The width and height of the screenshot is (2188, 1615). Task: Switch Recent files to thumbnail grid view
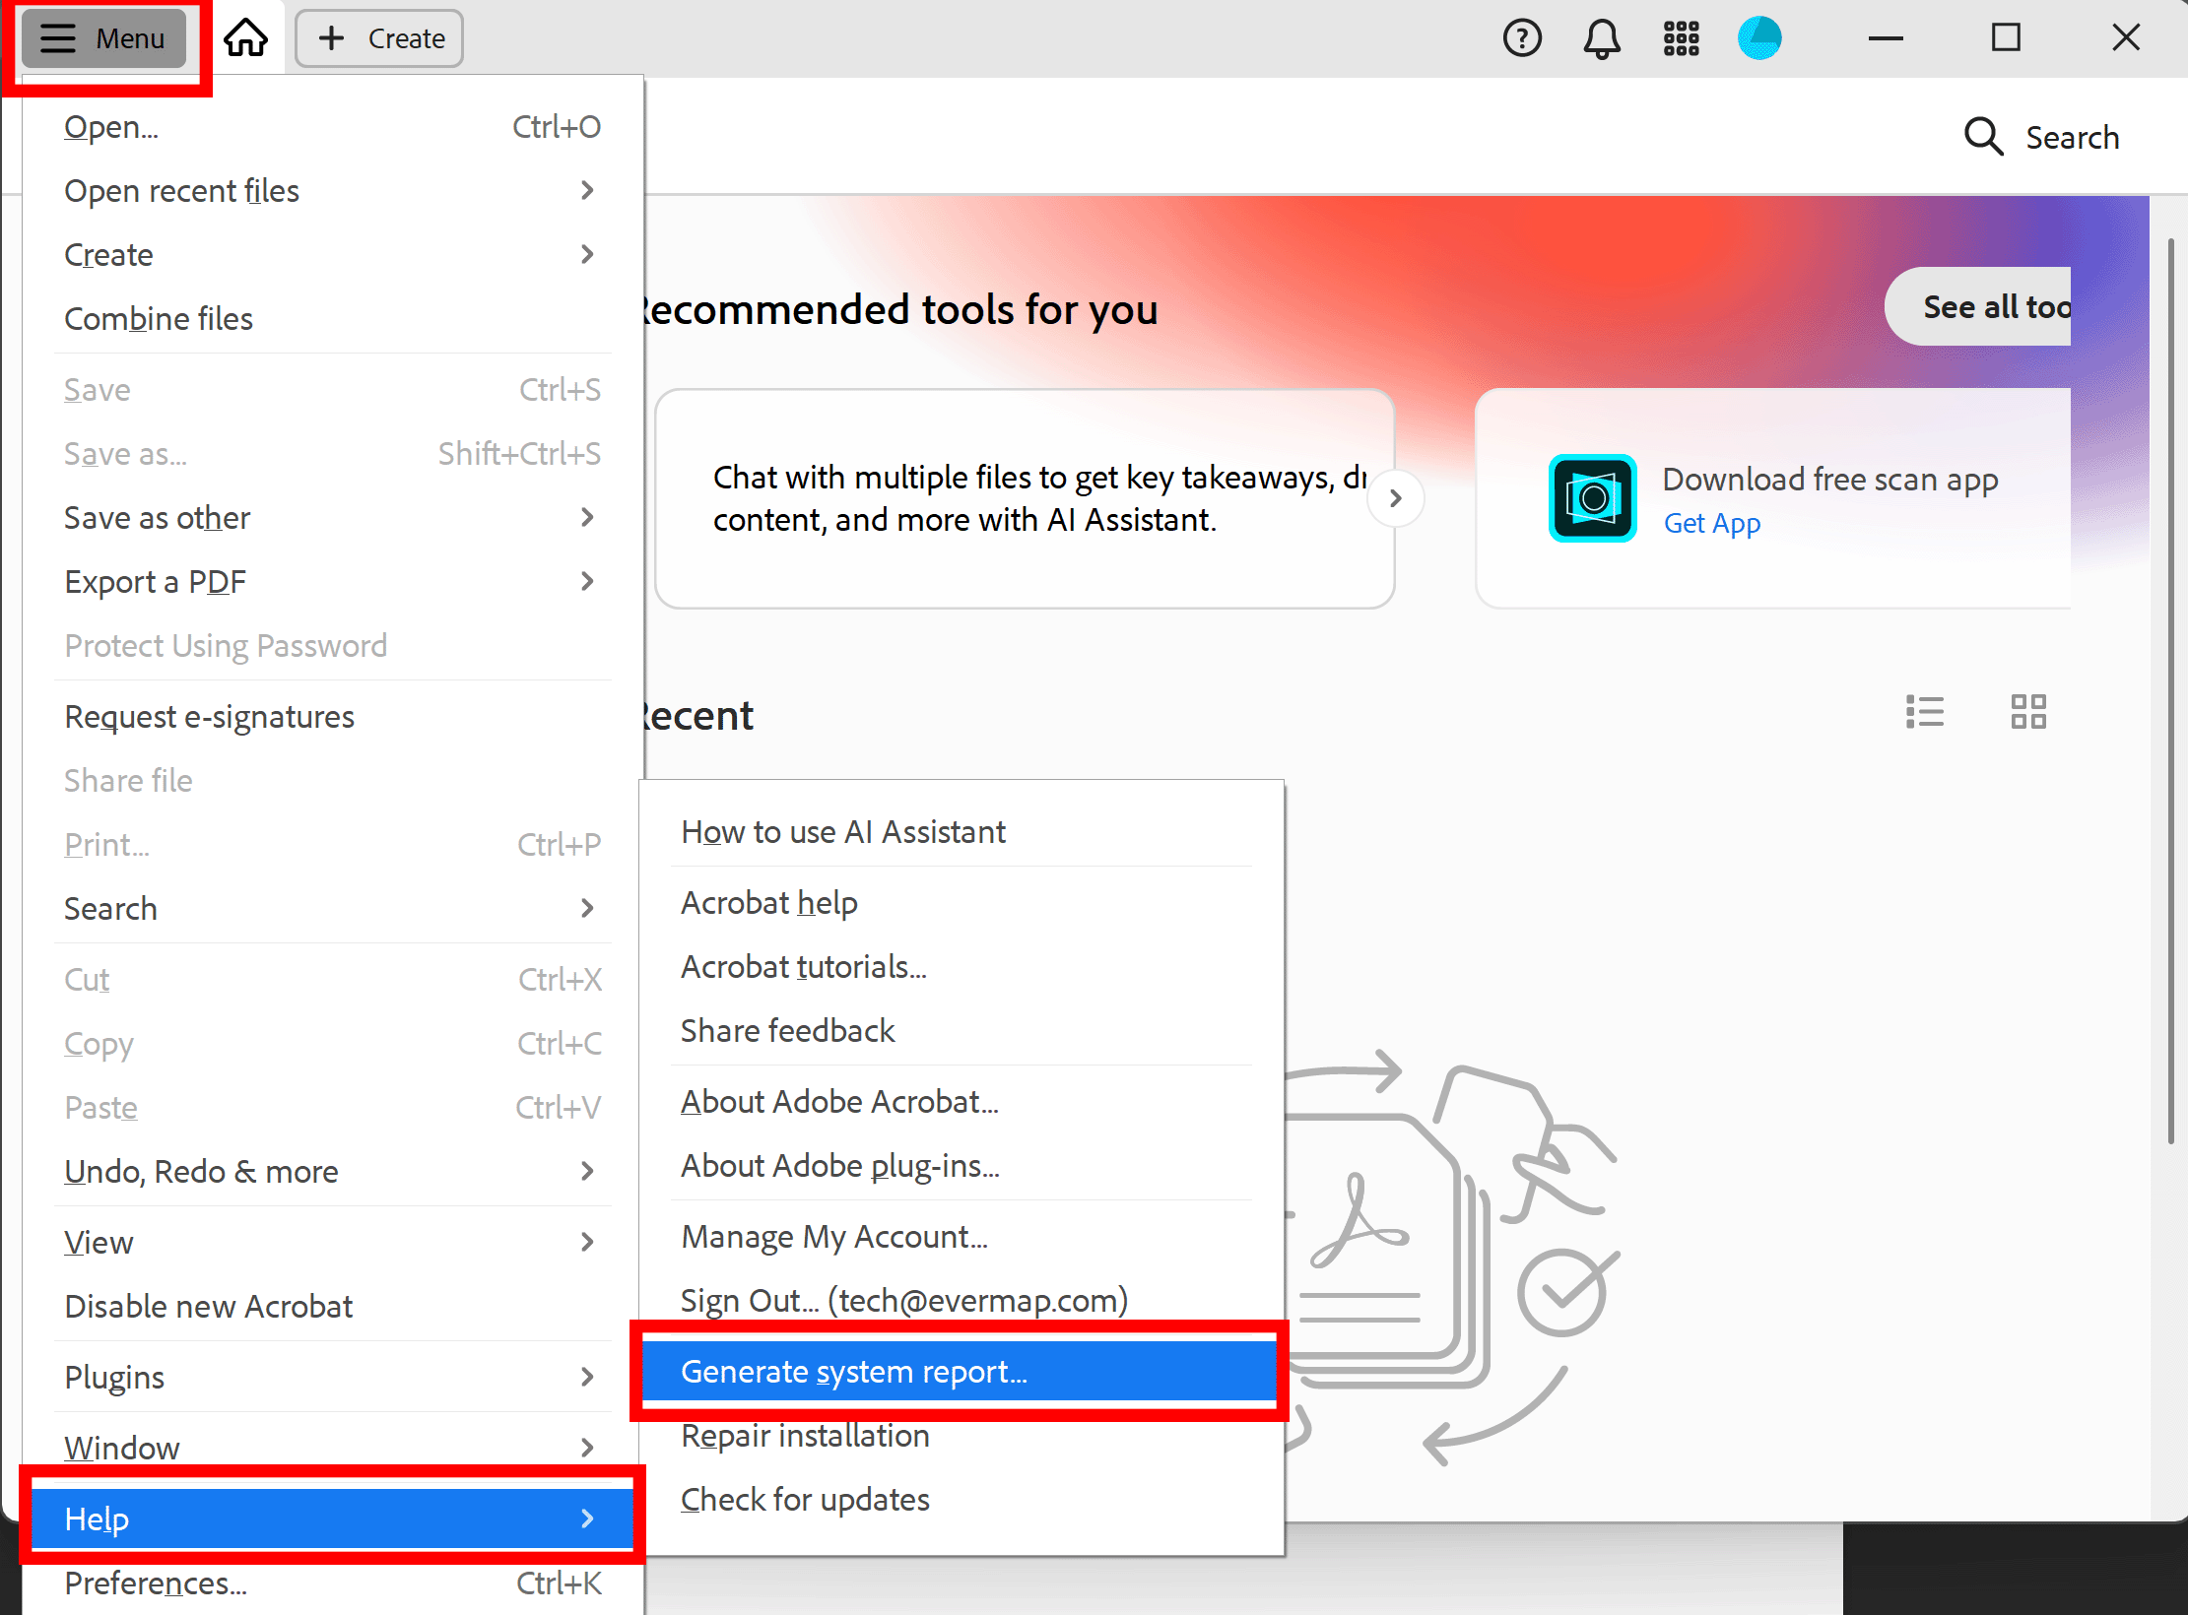click(x=2028, y=711)
